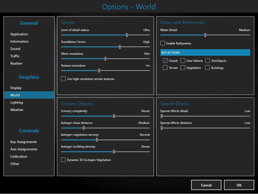Turn on high-resolution terrain textures

(x=63, y=79)
